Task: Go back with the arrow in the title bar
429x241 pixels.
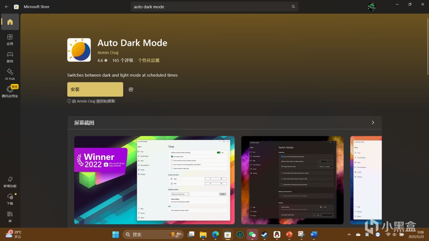Action: 7,7
